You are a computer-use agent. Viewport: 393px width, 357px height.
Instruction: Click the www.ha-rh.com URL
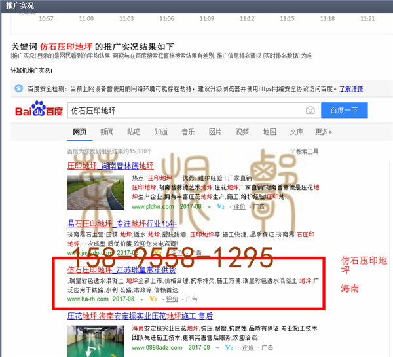click(88, 299)
